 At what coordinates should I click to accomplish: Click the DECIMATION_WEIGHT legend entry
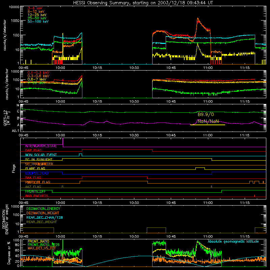coord(43,213)
